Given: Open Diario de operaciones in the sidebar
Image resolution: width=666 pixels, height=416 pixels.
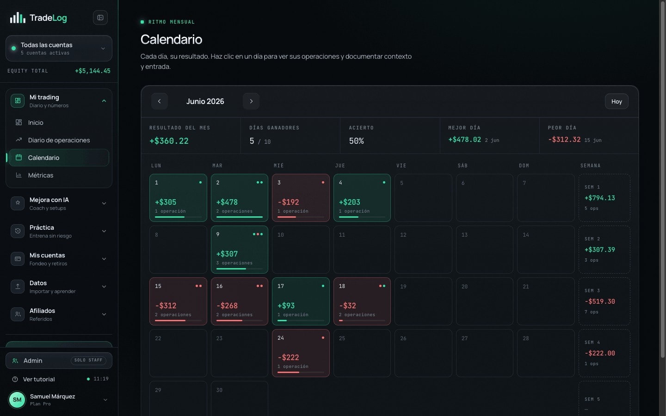Looking at the screenshot, I should click(59, 140).
